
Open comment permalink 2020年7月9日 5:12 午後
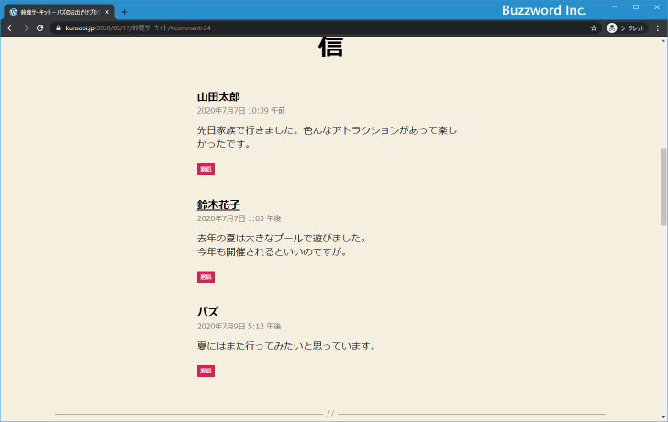click(x=239, y=327)
